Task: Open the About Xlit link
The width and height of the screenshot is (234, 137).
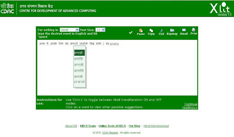Action: 71,126
